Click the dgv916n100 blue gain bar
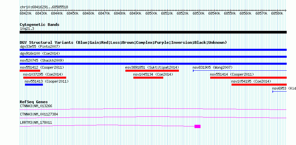The width and height of the screenshot is (296, 145). tap(153, 57)
